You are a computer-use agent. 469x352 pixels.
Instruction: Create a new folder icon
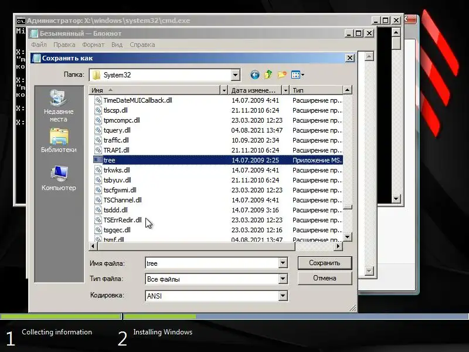pyautogui.click(x=282, y=75)
